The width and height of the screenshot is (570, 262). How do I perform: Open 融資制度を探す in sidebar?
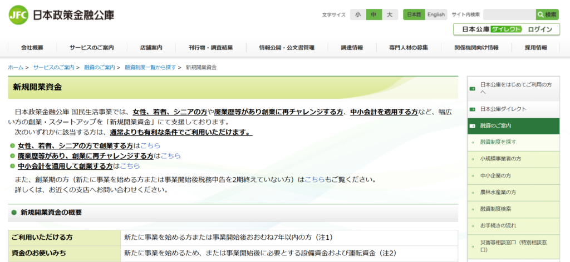coord(513,143)
